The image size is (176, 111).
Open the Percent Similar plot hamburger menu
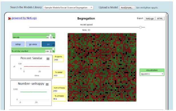[48, 59]
